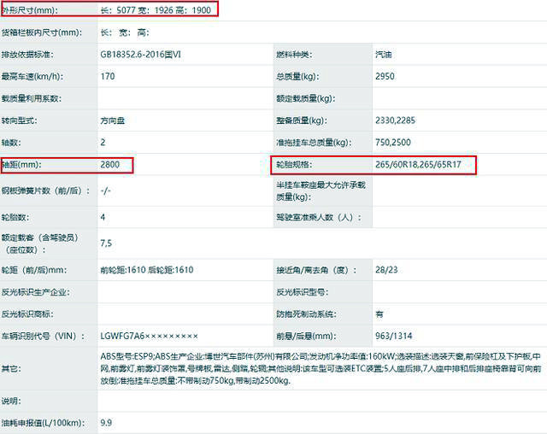The height and width of the screenshot is (434, 547).
Task: Select the 油耗申报值(L/100km) label
Action: pyautogui.click(x=43, y=423)
